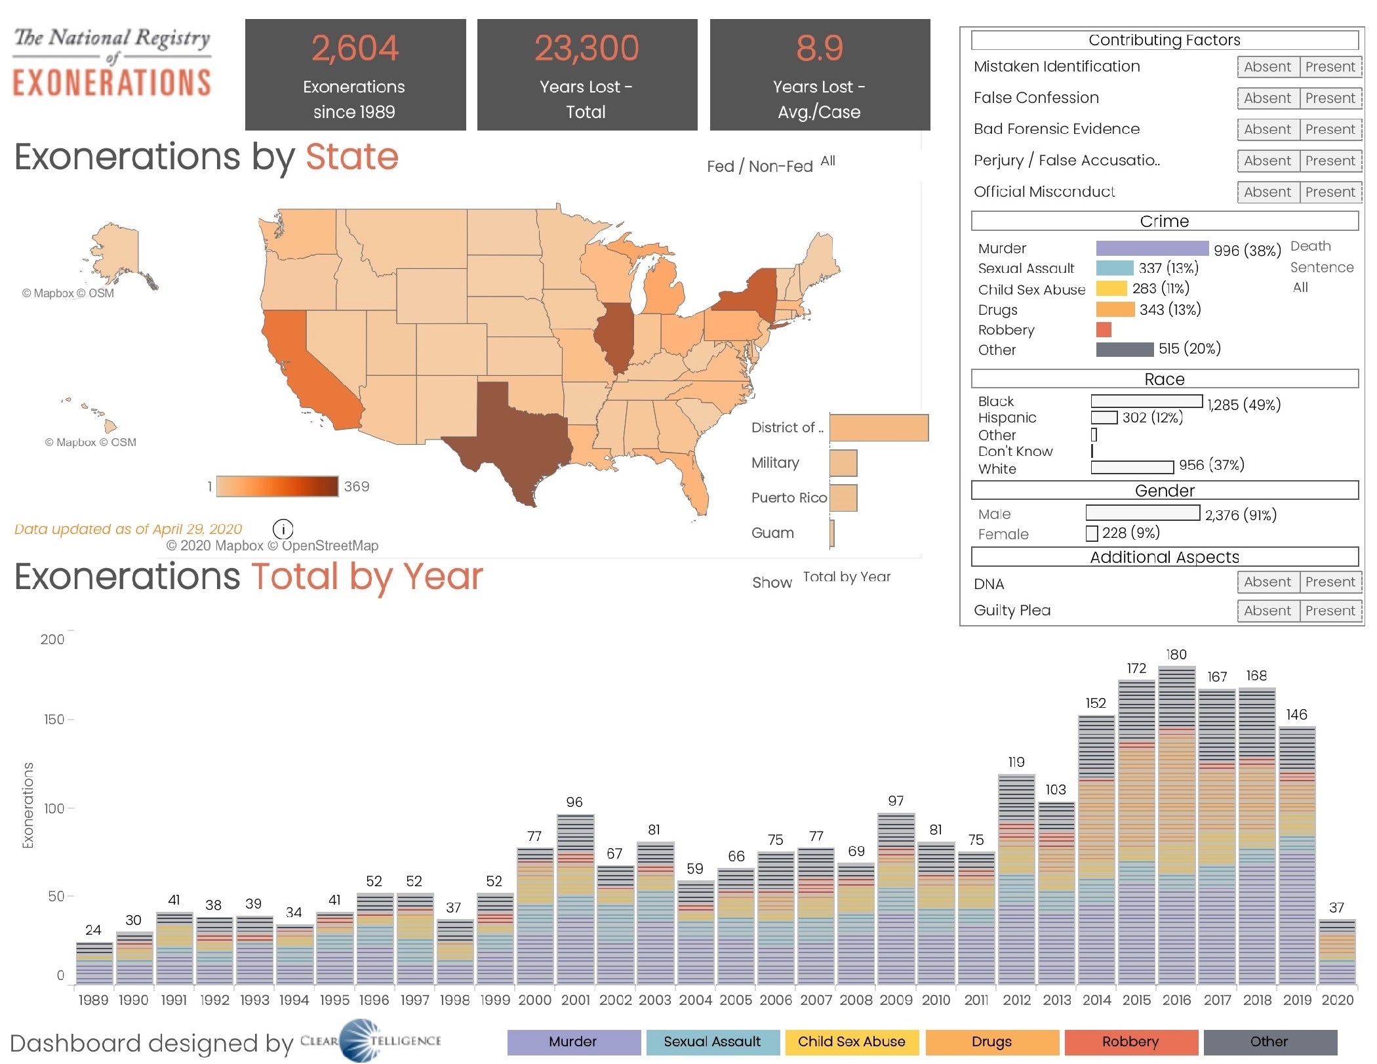Select the Drugs legend entry
The width and height of the screenshot is (1377, 1064).
coord(991,1042)
